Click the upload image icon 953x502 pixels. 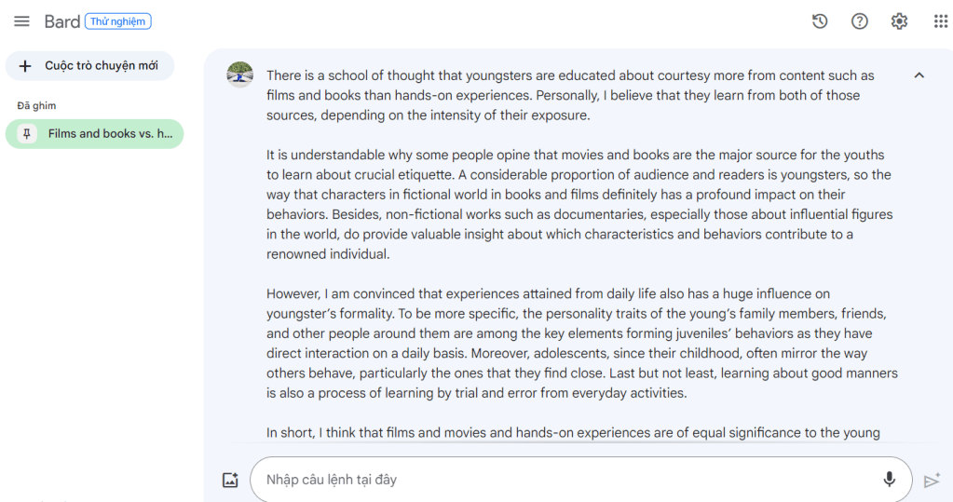(230, 481)
